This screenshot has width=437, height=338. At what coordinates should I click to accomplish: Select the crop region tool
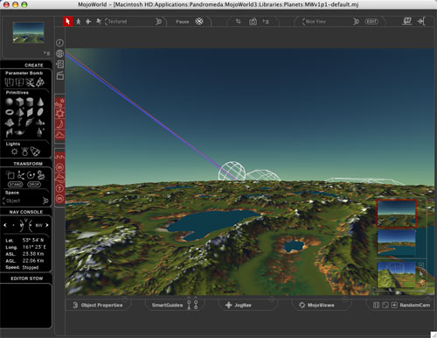click(239, 21)
